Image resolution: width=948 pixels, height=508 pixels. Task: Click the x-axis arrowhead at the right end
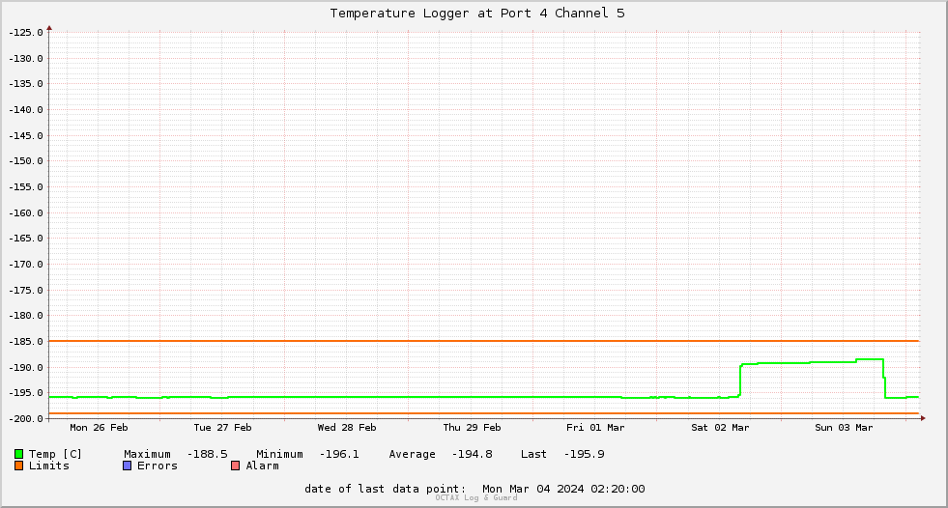pyautogui.click(x=923, y=418)
